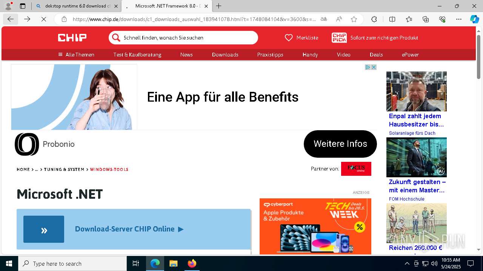Open the Windows Start menu
The width and height of the screenshot is (483, 271).
point(9,263)
